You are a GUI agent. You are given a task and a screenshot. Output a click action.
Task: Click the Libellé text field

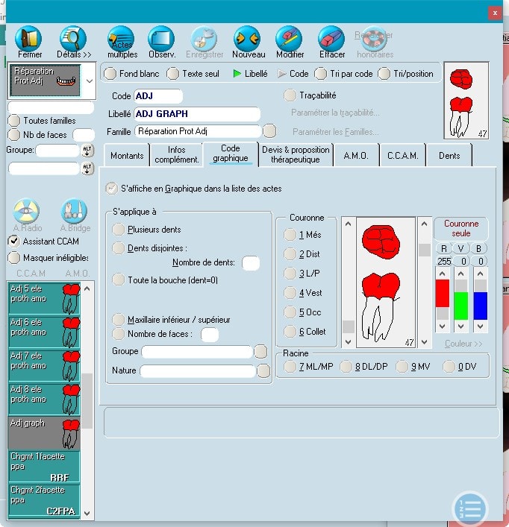[197, 114]
